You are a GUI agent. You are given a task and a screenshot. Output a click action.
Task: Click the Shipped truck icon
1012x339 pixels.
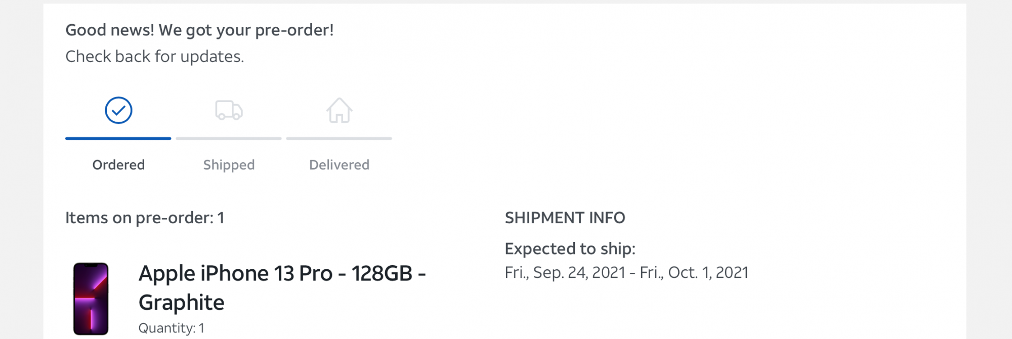[x=229, y=110]
